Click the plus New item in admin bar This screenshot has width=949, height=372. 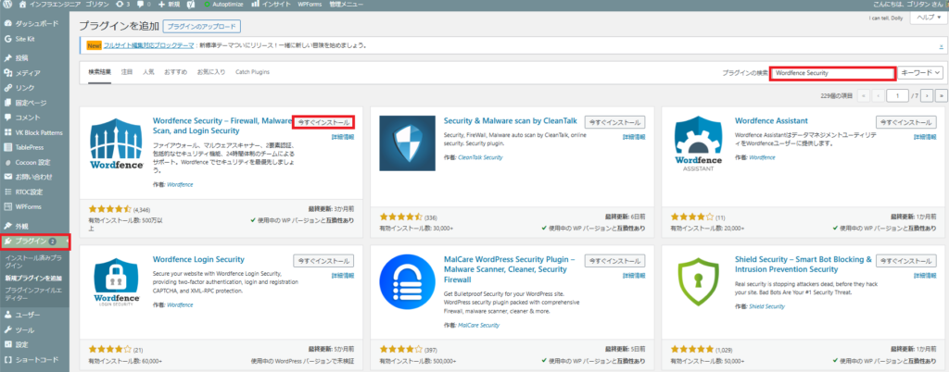click(x=169, y=5)
